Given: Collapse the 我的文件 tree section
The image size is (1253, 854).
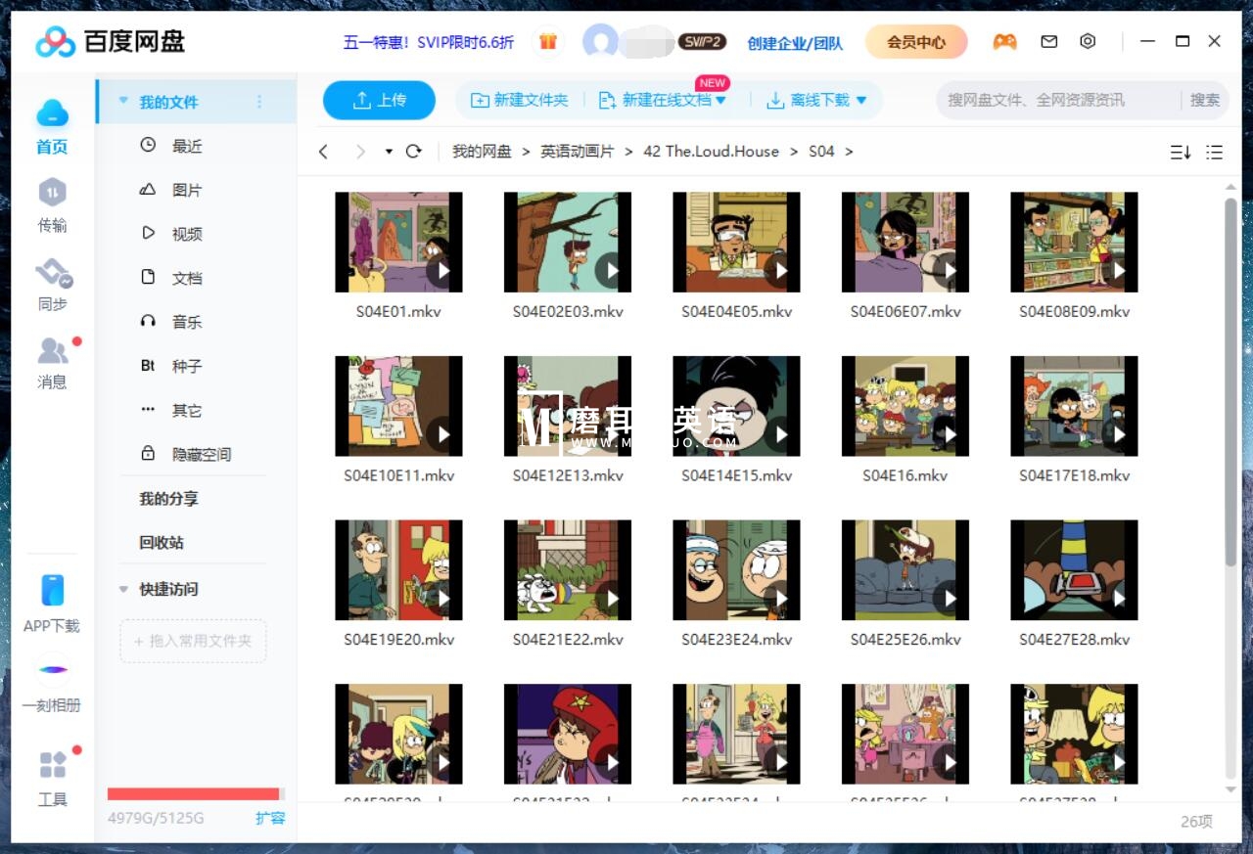Looking at the screenshot, I should (x=123, y=101).
